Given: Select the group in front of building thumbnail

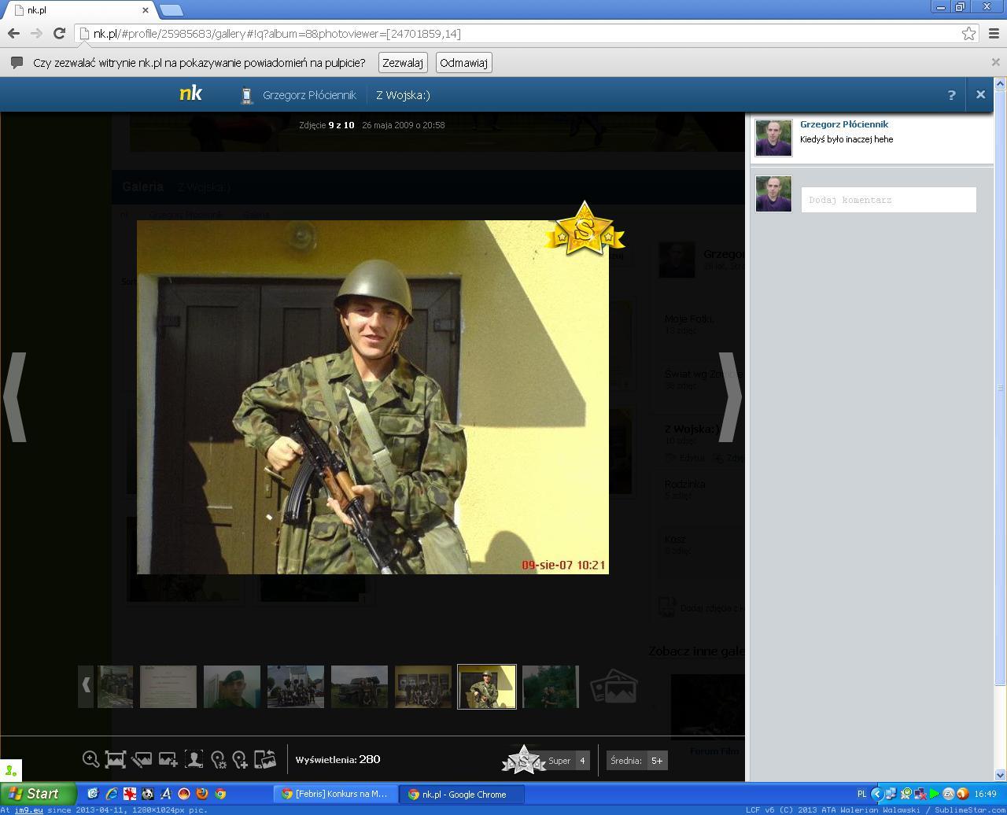Looking at the screenshot, I should [x=296, y=686].
